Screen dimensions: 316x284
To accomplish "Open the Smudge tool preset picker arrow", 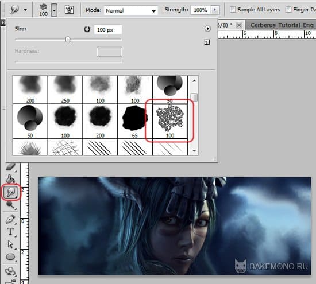I will pos(25,10).
